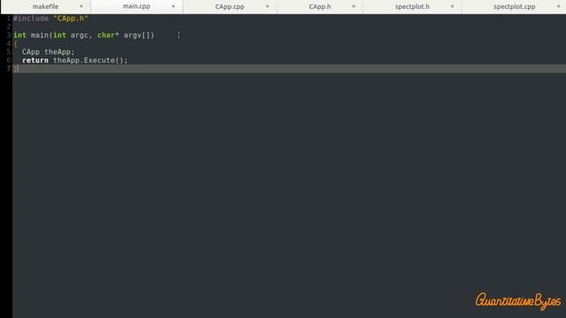Screen dimensions: 566x318
Task: Close the CApp.h tab
Action: (x=354, y=6)
